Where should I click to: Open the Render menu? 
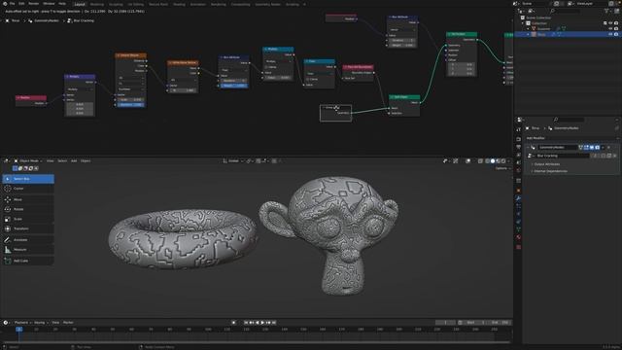[x=34, y=4]
